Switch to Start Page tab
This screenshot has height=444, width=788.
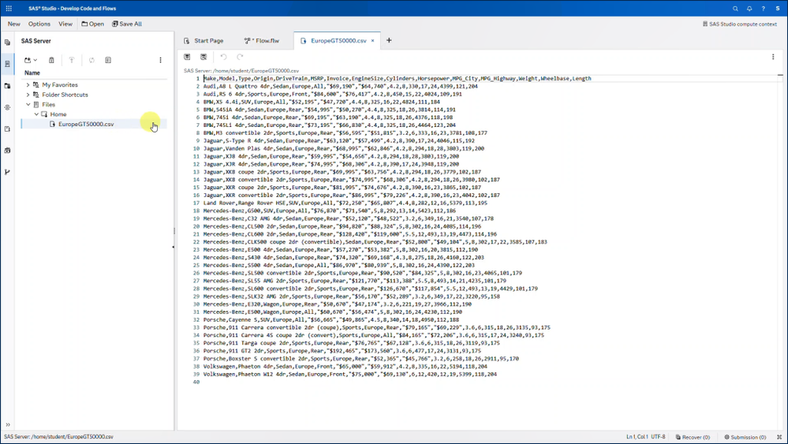click(204, 41)
